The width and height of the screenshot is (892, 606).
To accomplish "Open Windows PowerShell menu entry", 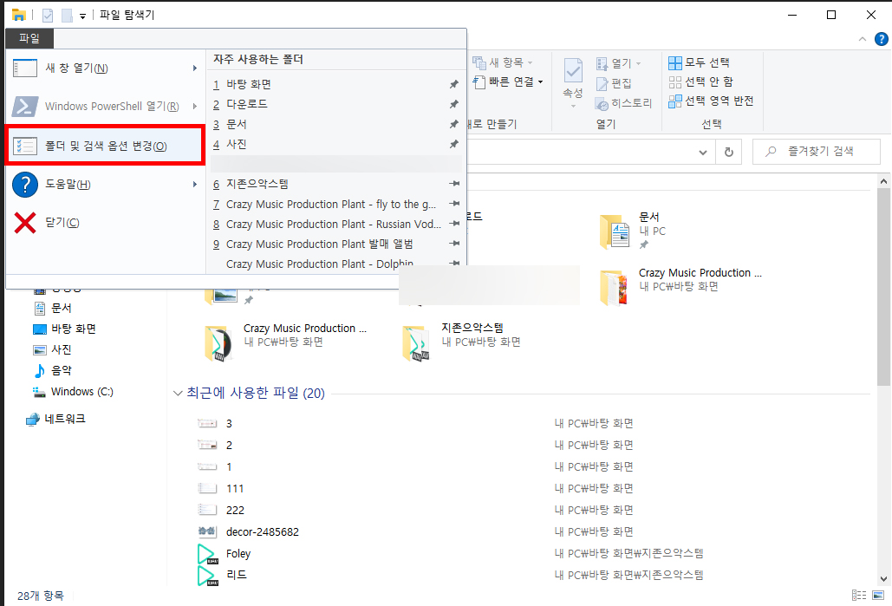I will click(105, 107).
